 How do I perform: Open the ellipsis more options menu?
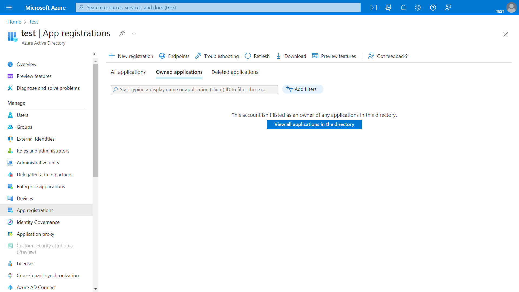point(134,33)
